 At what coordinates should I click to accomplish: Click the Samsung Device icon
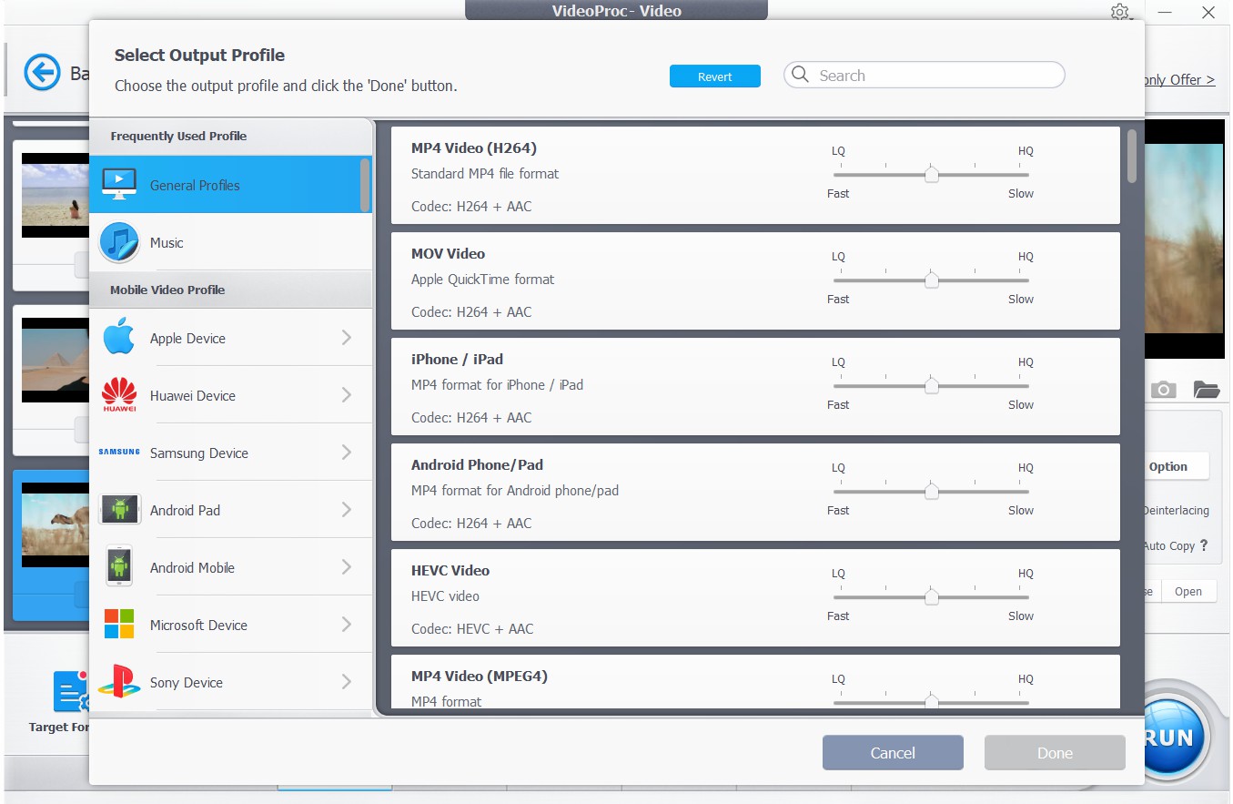pos(119,453)
